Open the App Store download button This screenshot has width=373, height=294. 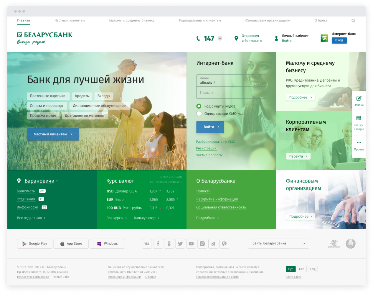[x=71, y=244]
